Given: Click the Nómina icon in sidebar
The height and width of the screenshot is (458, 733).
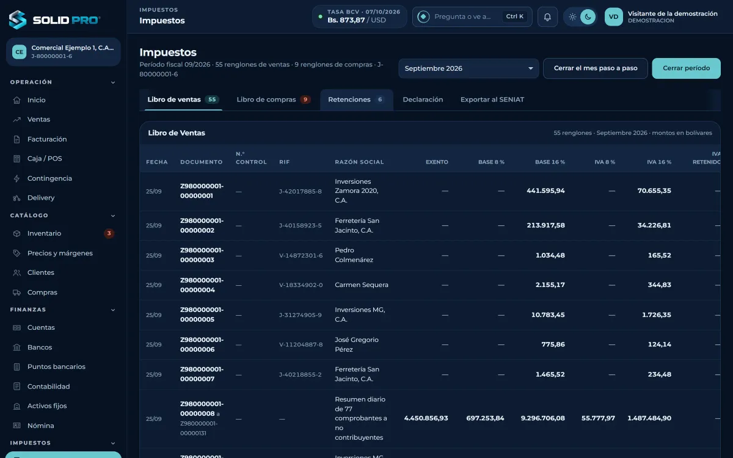Looking at the screenshot, I should coord(17,426).
